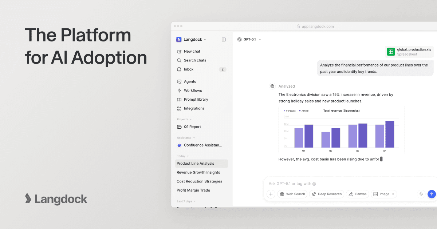Click the app.langdock.com address bar
The image size is (437, 229).
315,27
